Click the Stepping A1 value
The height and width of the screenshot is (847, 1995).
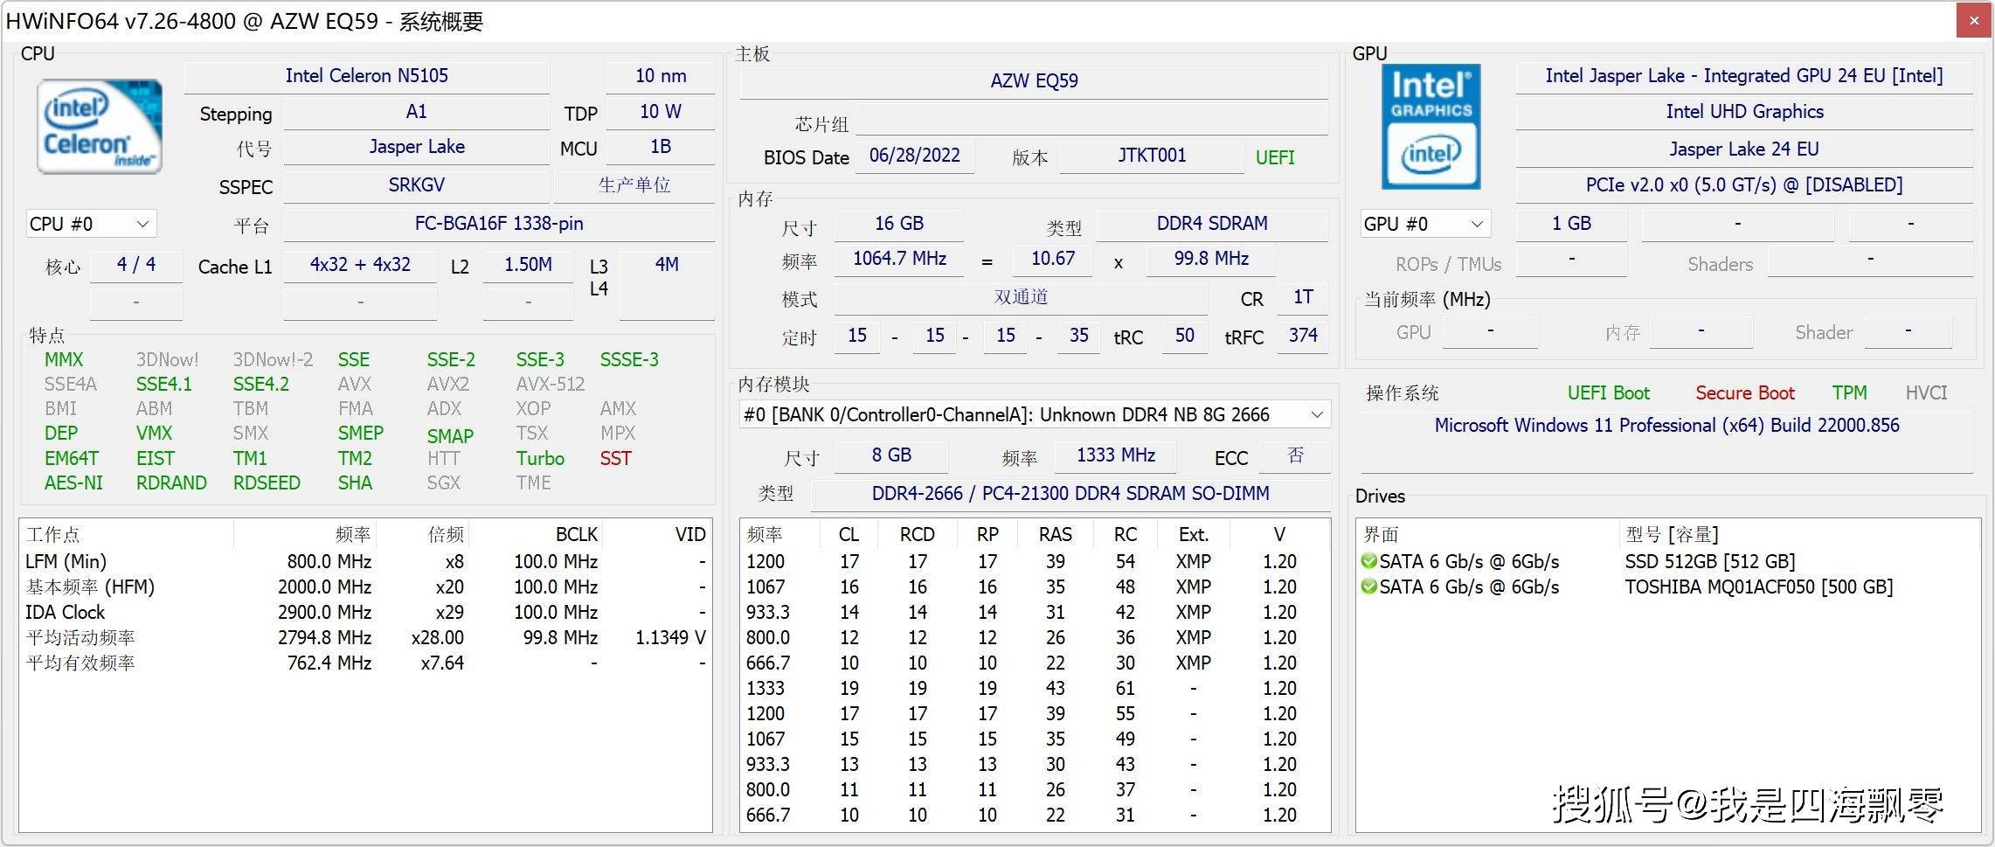click(417, 112)
